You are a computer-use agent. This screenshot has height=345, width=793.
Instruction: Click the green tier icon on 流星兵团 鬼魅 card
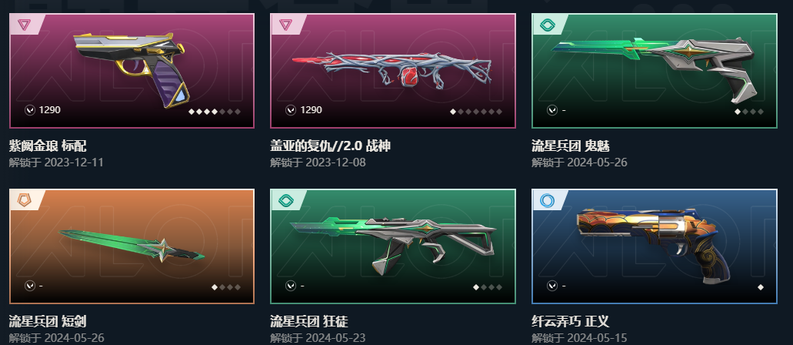coord(547,25)
